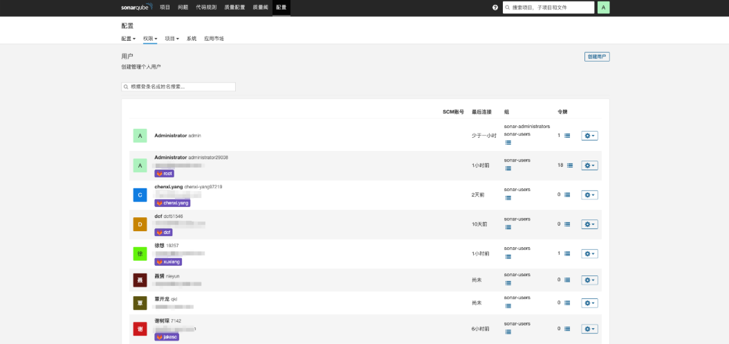
Task: Open group list icon for administrator29008
Action: (x=508, y=168)
